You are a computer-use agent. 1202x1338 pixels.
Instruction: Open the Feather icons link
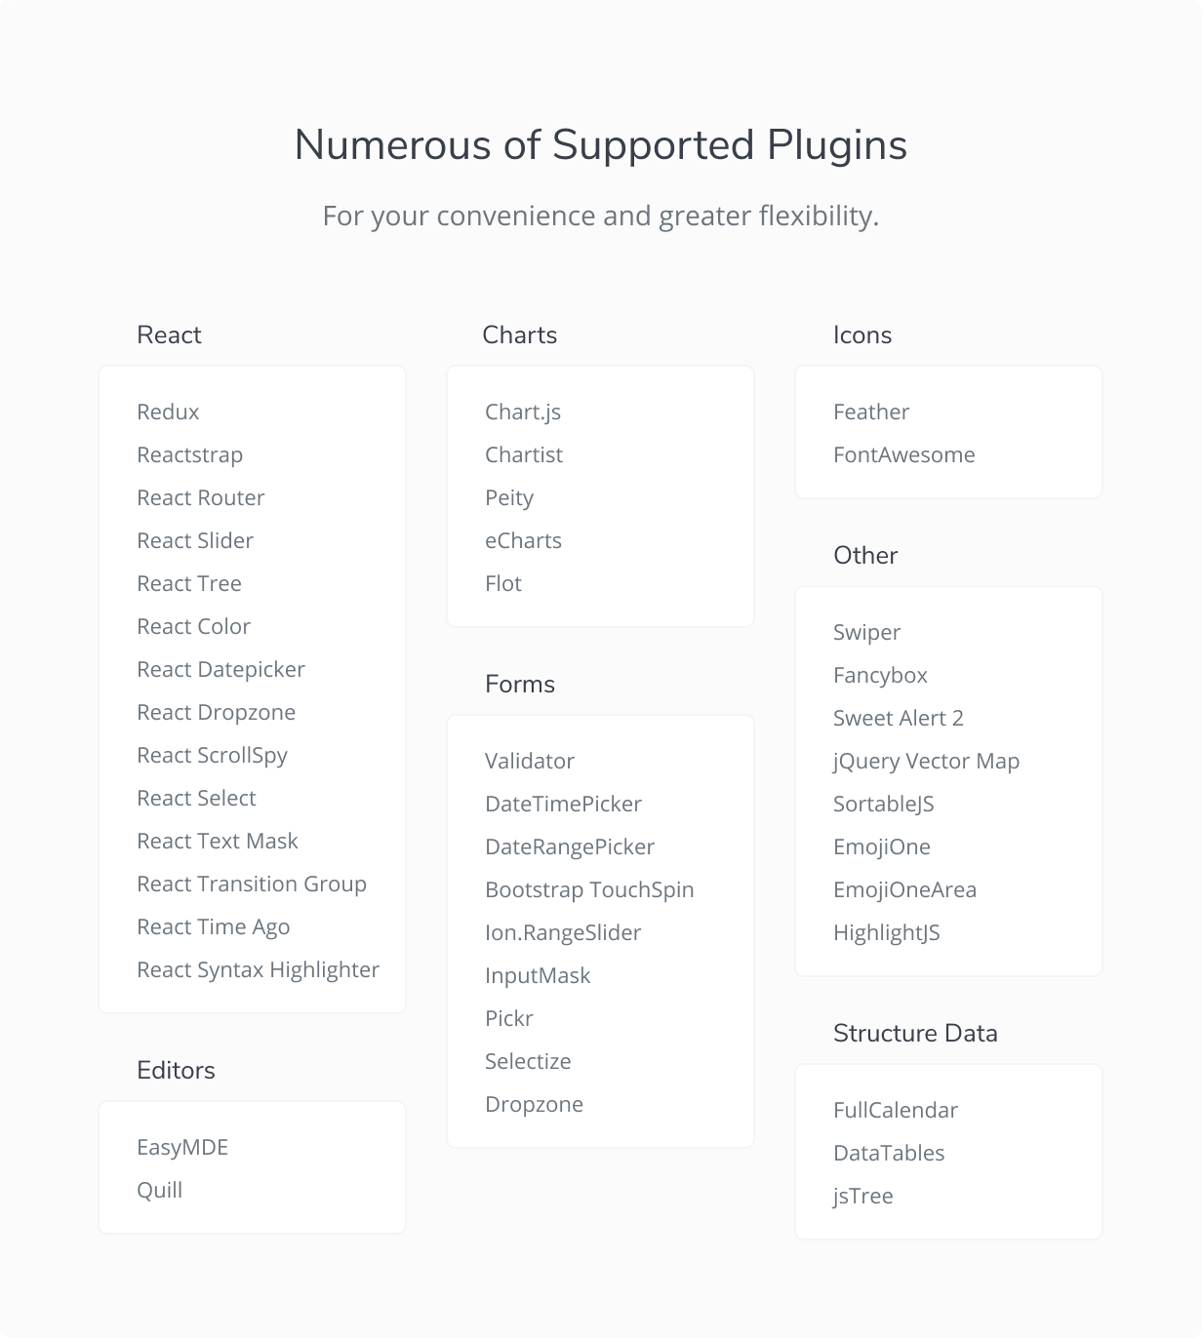click(x=871, y=412)
